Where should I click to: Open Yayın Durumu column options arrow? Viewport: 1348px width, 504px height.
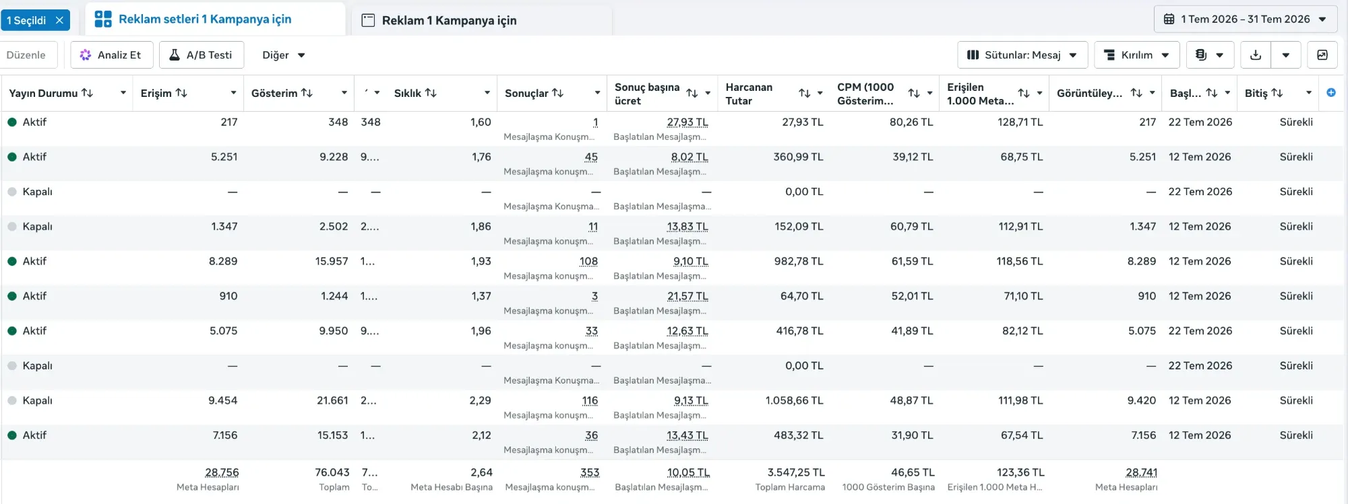point(123,93)
